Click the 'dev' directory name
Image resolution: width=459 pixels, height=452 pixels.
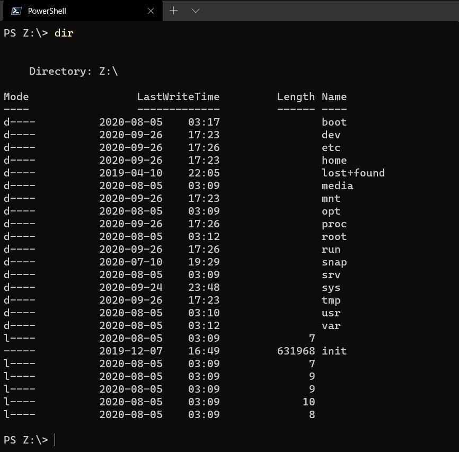pos(331,135)
